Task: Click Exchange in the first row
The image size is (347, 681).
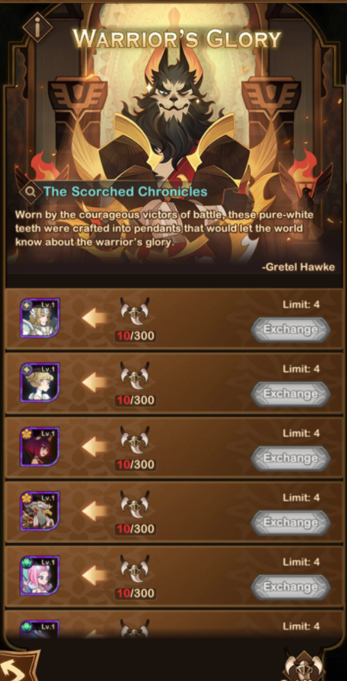Action: pyautogui.click(x=291, y=330)
